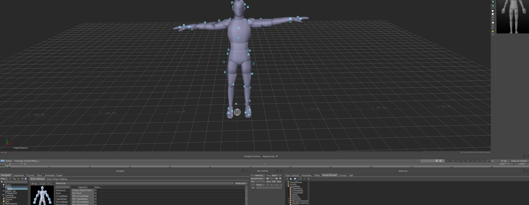Open the Story tab

coord(39,175)
